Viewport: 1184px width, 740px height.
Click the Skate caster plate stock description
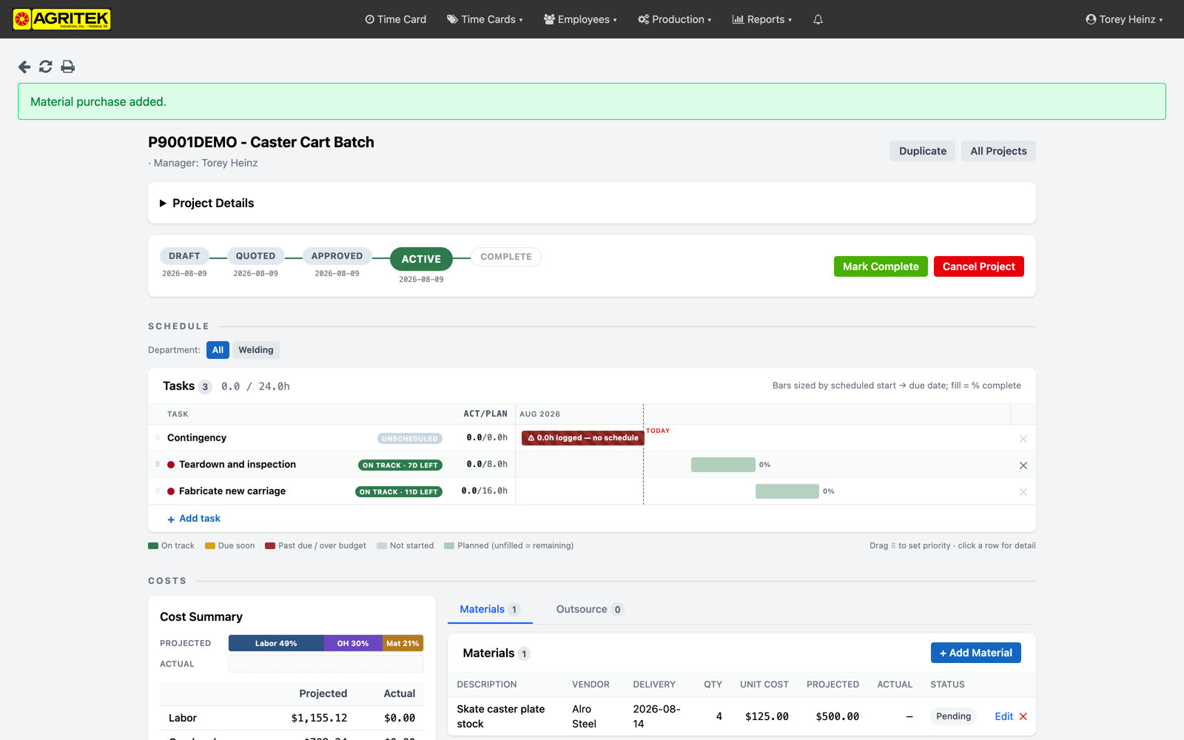(x=501, y=716)
